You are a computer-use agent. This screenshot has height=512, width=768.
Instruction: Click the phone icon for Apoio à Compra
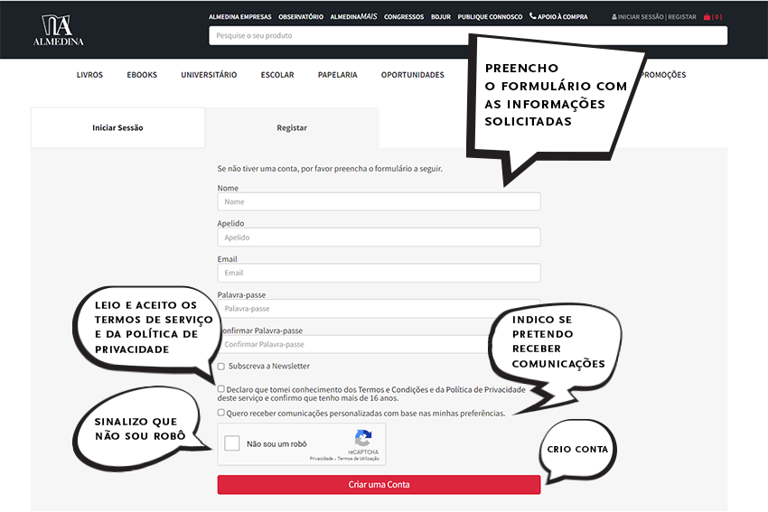pos(533,16)
